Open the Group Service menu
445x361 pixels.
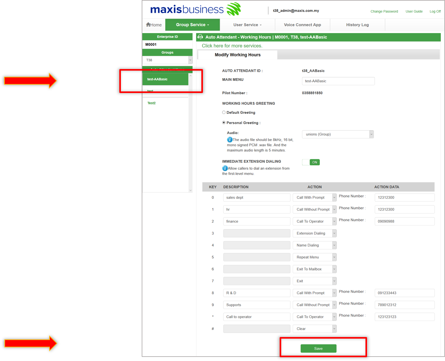pos(193,25)
